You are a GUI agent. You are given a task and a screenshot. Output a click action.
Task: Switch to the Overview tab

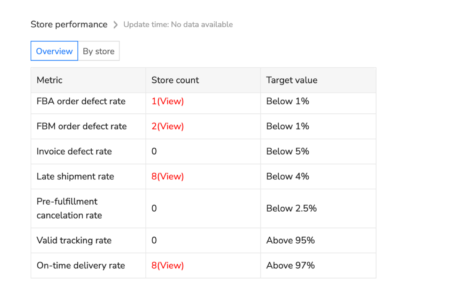[x=54, y=51]
